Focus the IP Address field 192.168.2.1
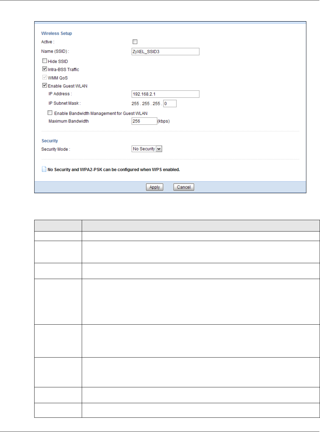The image size is (320, 432). [165, 94]
